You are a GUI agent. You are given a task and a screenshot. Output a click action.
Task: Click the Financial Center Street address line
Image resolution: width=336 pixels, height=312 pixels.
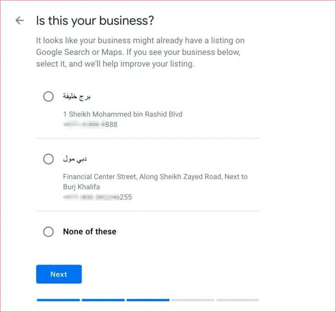(x=155, y=176)
